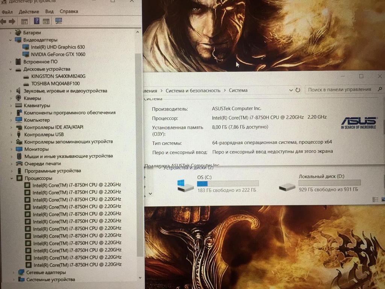
Task: Click the refresh icon beside the address bar
Action: [x=298, y=90]
